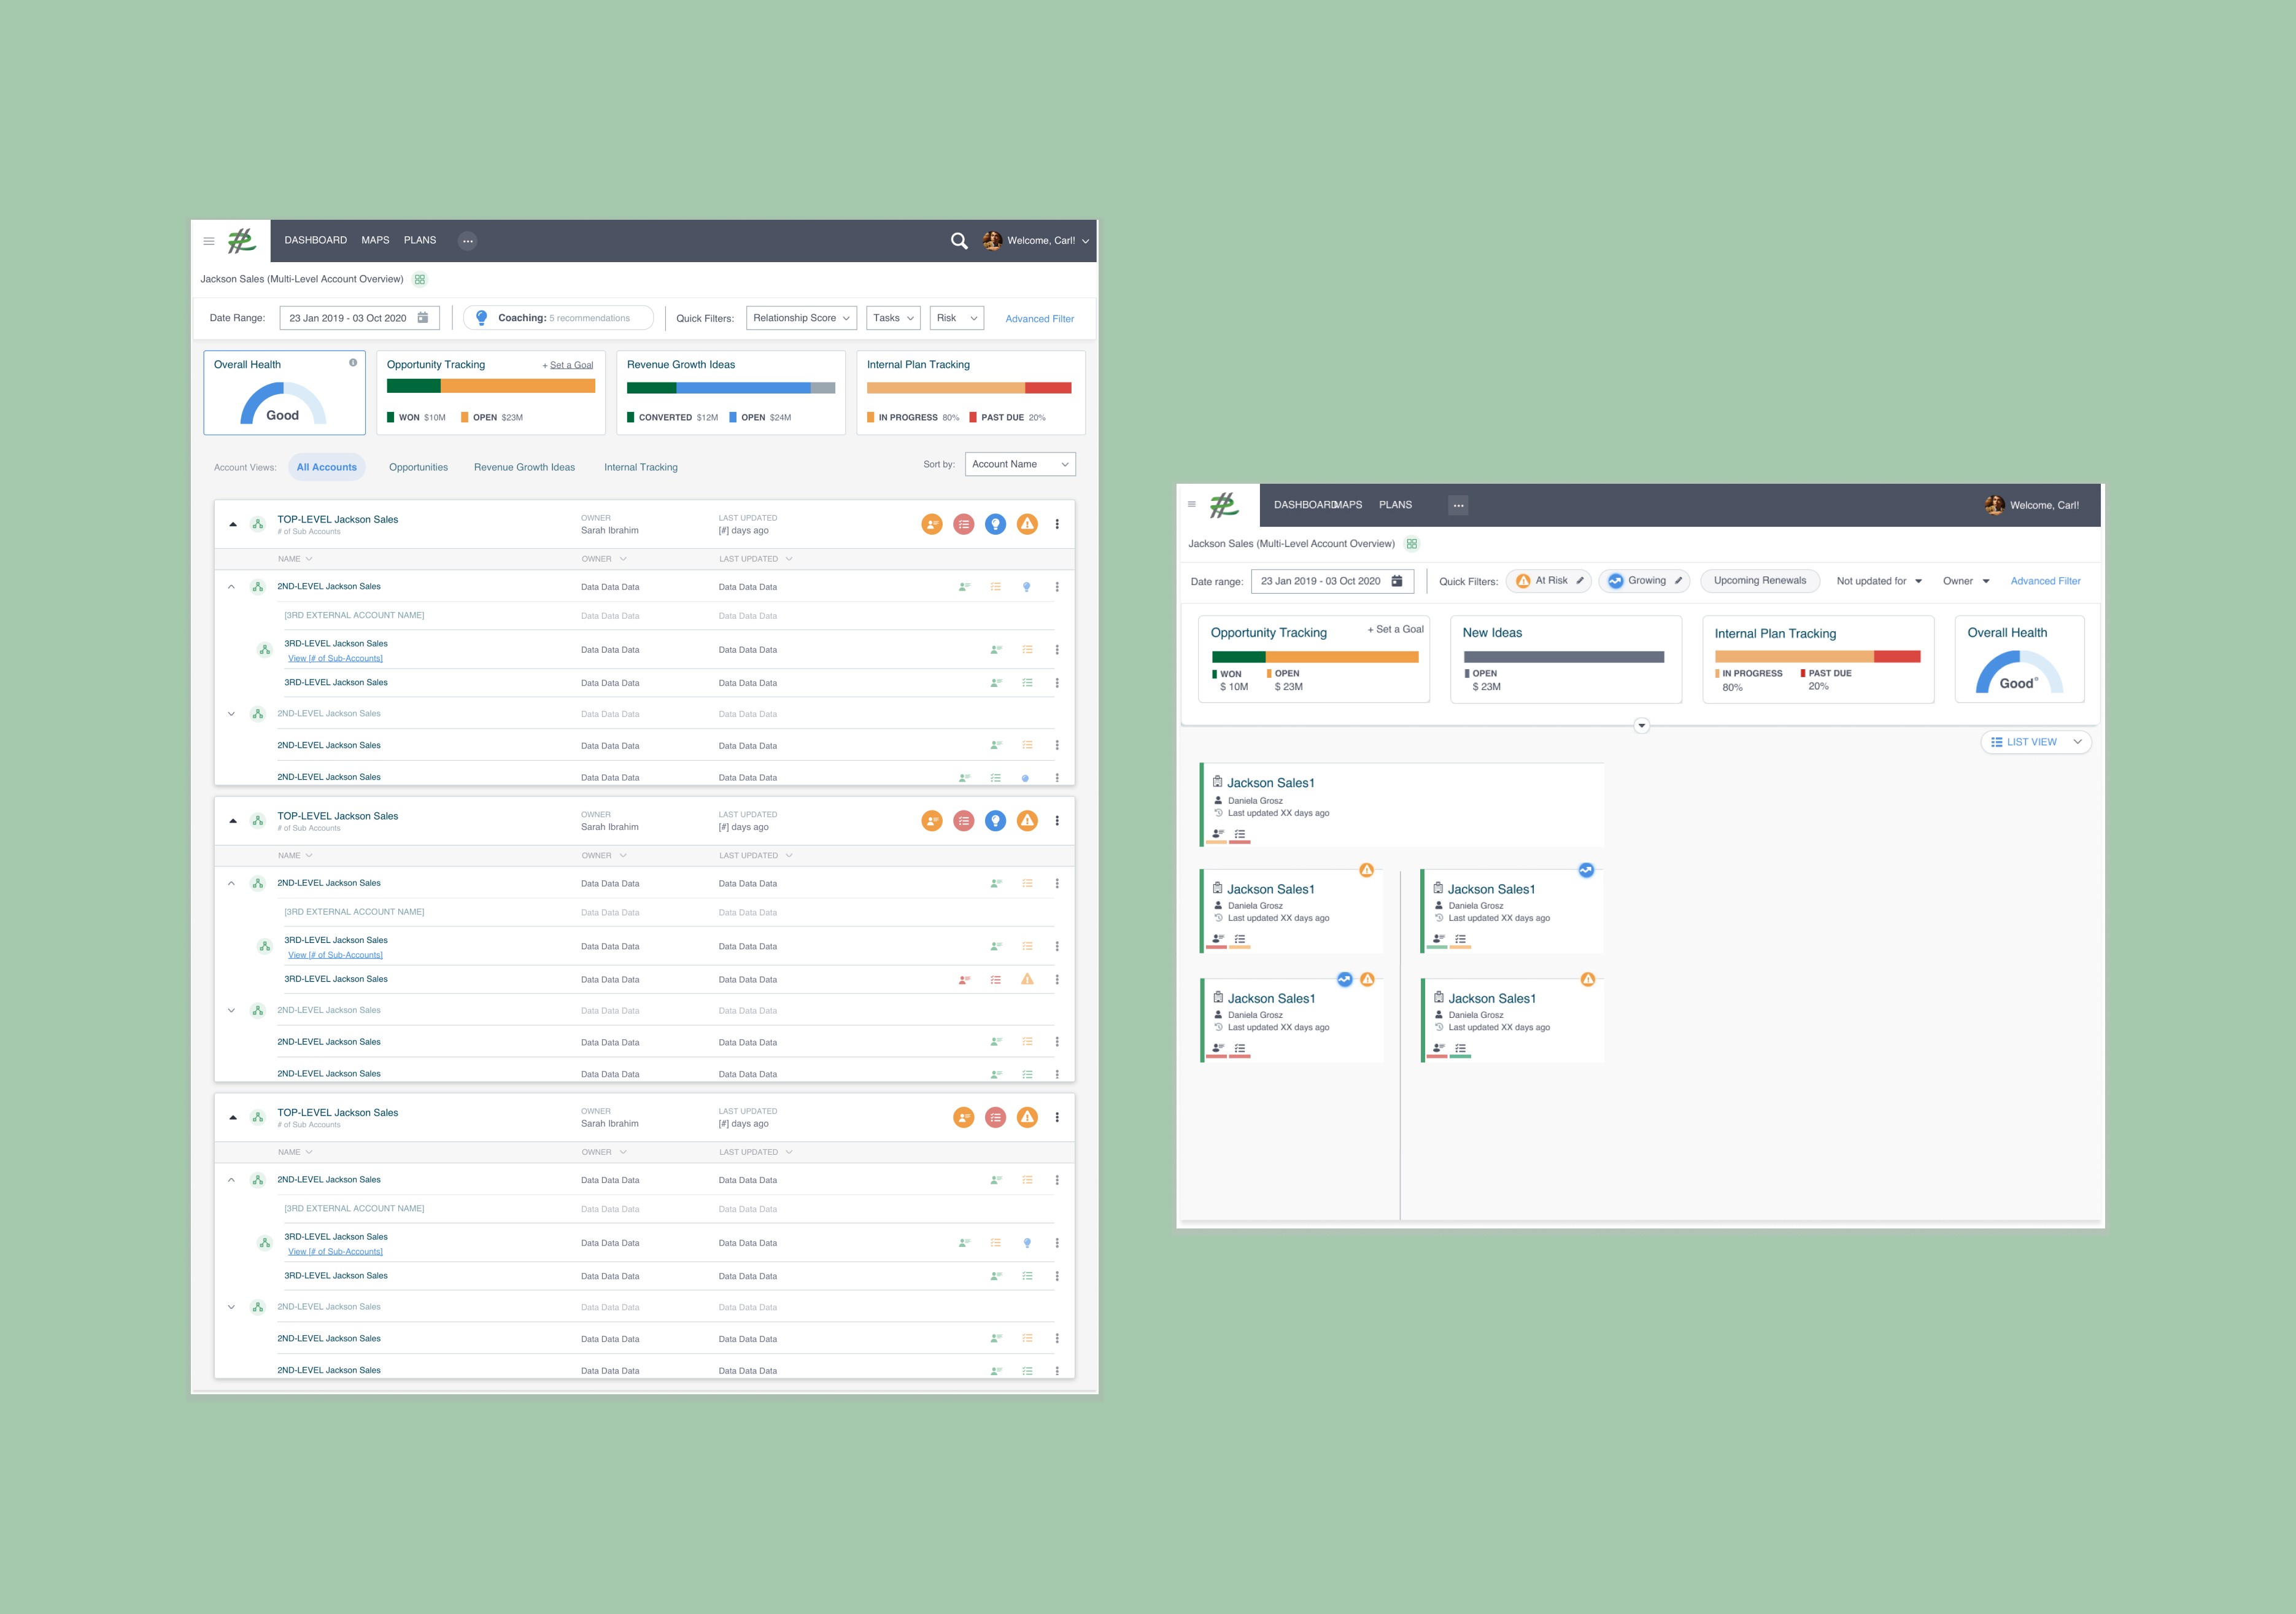Screen dimensions: 2296x1614
Task: Open PLANS in the left navigation bar
Action: pos(420,240)
